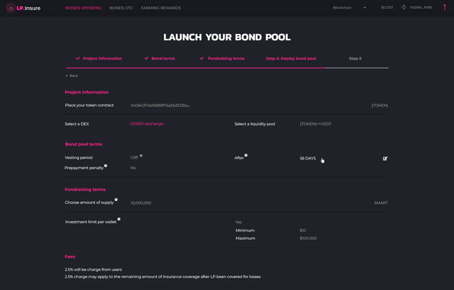Select the Step 5 tab
454x290 pixels.
tap(355, 59)
